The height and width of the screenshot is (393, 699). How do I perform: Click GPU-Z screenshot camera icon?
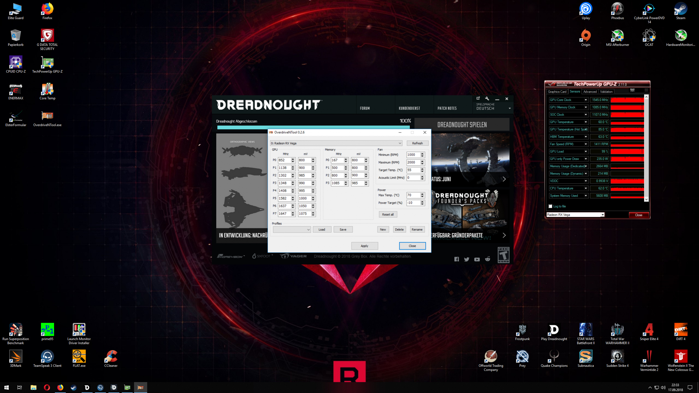[632, 90]
